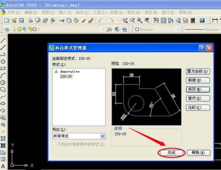Select the Hatch tool
221x170 pixels.
pyautogui.click(x=3, y=138)
